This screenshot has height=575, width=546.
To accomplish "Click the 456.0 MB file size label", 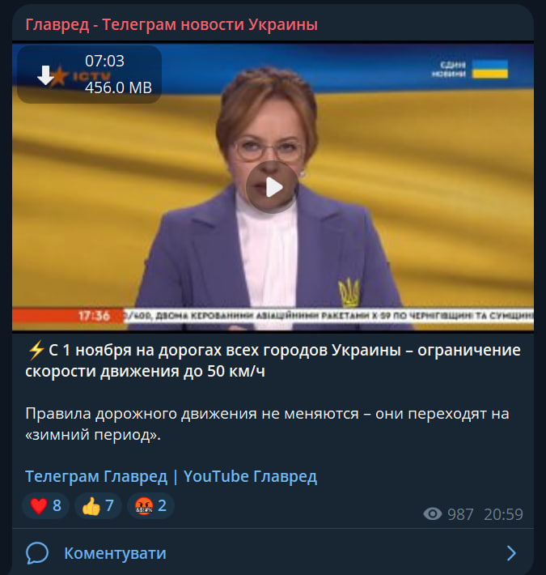I will [118, 87].
